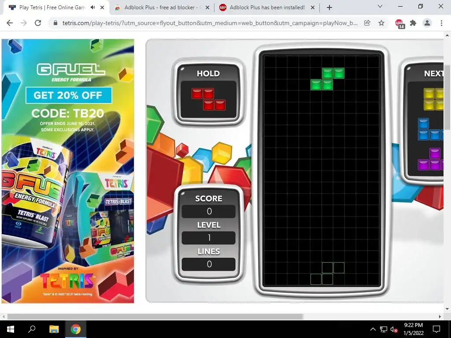Close the Adblock Plus free ad blocker tab
This screenshot has width=451, height=338.
(x=207, y=8)
